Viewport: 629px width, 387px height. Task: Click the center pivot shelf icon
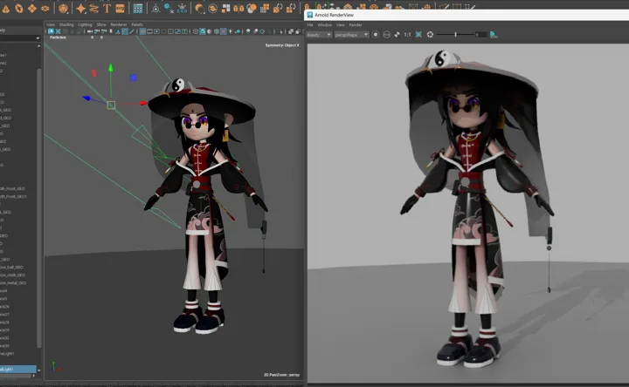[156, 9]
